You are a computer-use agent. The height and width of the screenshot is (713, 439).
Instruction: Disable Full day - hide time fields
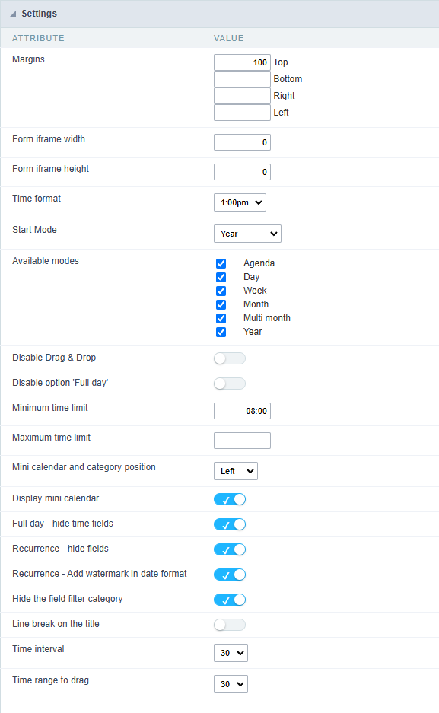pos(229,524)
